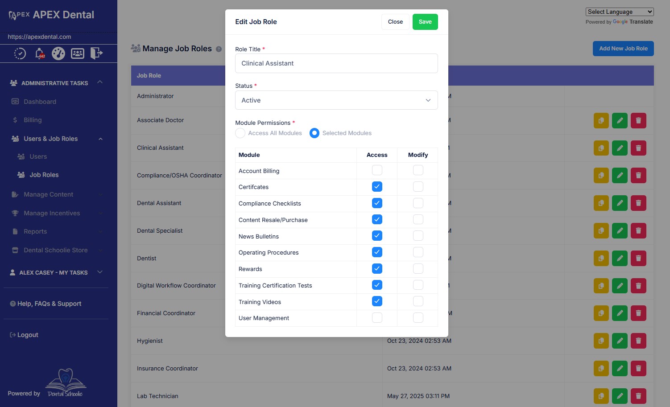Go to Job Roles in the sidebar
670x407 pixels.
tap(44, 175)
